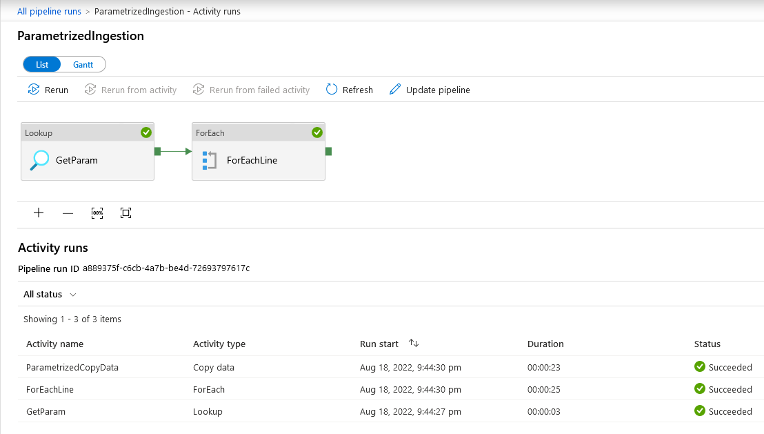Click succeeded status icon for GetParam row

pyautogui.click(x=700, y=411)
